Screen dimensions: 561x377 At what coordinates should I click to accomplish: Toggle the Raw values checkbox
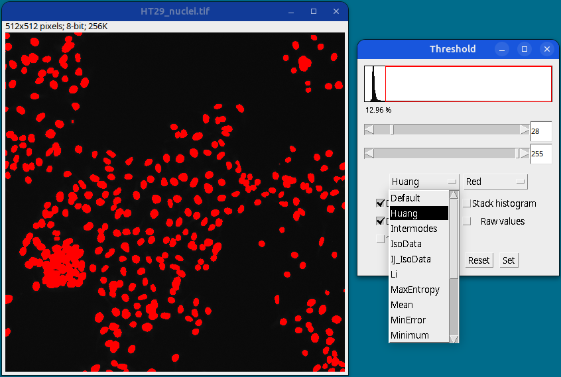click(467, 221)
